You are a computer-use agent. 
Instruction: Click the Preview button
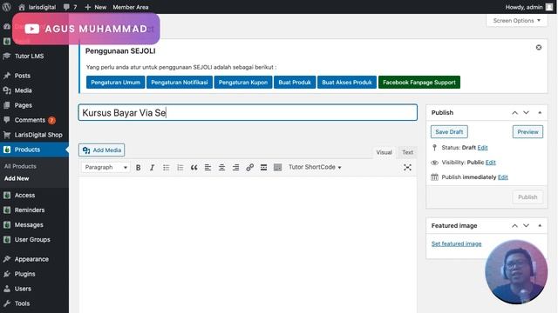(x=527, y=131)
